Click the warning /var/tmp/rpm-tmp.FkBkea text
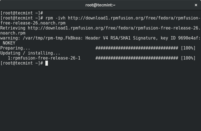Screen dimensions: 201x131 click(x=41, y=38)
